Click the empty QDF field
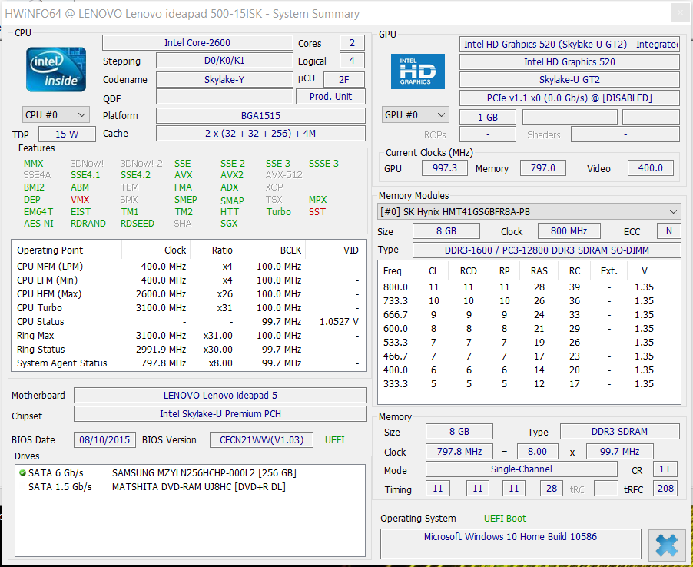 [224, 97]
